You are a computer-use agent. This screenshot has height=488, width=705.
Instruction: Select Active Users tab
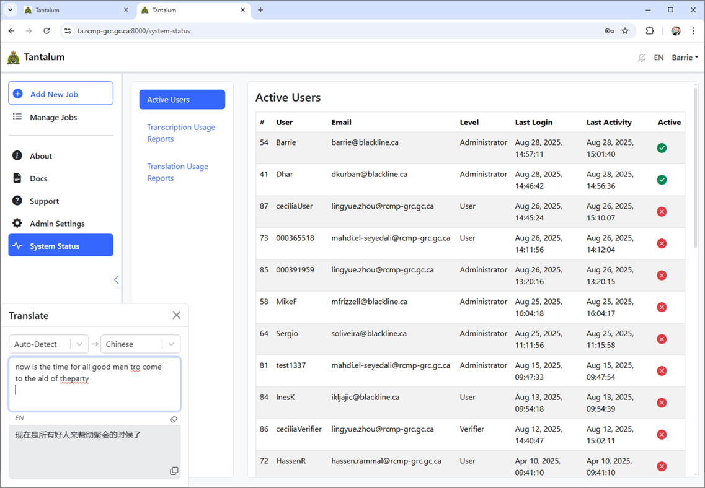182,100
